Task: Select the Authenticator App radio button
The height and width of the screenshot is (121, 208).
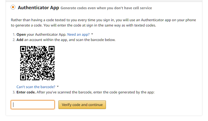Action: tap(13, 7)
